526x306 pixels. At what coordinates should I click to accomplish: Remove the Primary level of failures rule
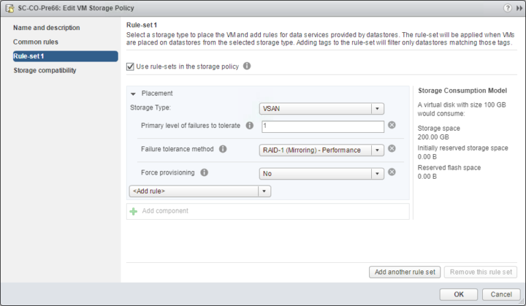click(x=392, y=125)
